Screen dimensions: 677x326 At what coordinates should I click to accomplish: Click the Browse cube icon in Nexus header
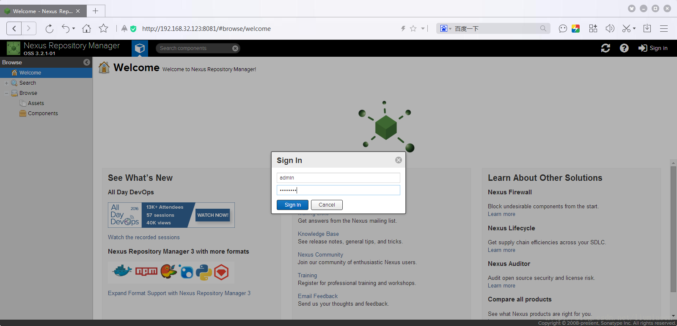[140, 48]
